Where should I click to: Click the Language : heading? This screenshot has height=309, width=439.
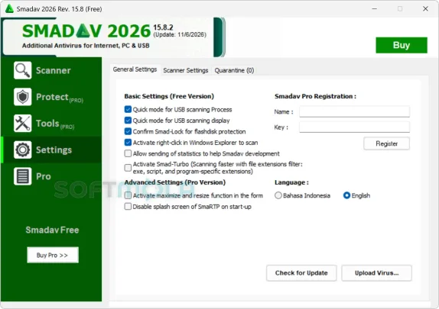coord(291,182)
